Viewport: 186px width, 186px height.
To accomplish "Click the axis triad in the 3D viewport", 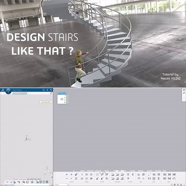I will (x=28, y=138).
